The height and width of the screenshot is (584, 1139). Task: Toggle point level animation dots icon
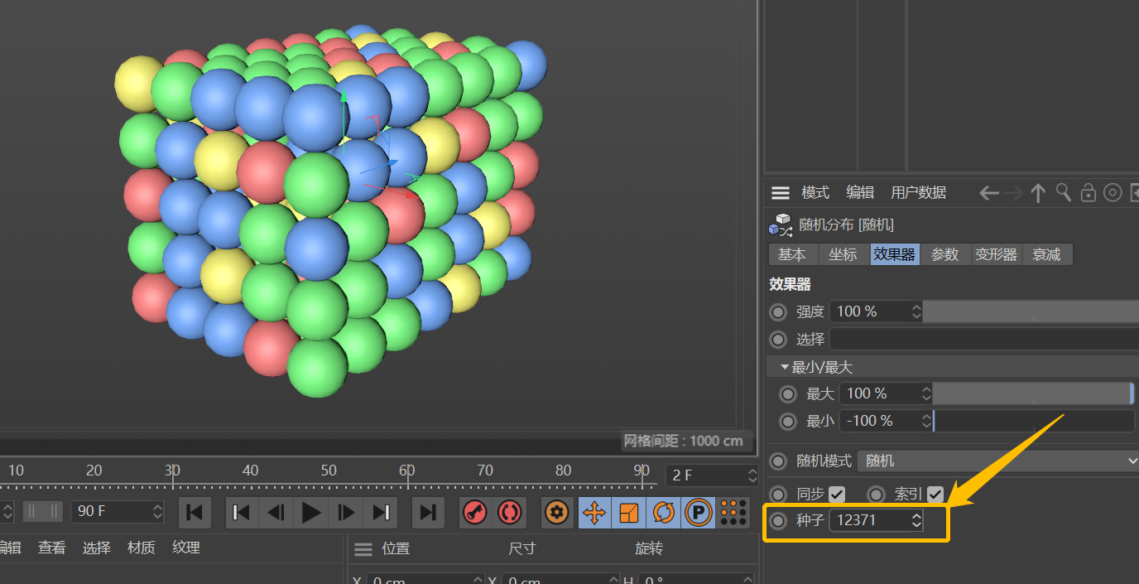click(x=733, y=513)
